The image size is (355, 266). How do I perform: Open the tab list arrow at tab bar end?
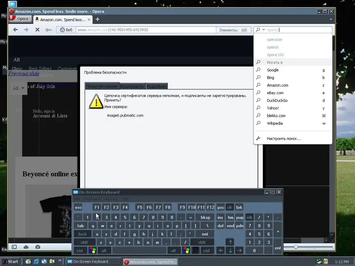coord(331,19)
